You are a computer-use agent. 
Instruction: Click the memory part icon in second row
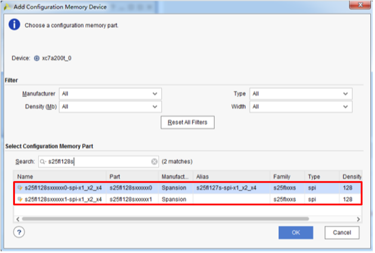tap(20, 199)
